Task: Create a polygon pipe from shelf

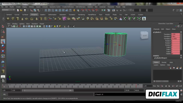Action: [x=41, y=19]
